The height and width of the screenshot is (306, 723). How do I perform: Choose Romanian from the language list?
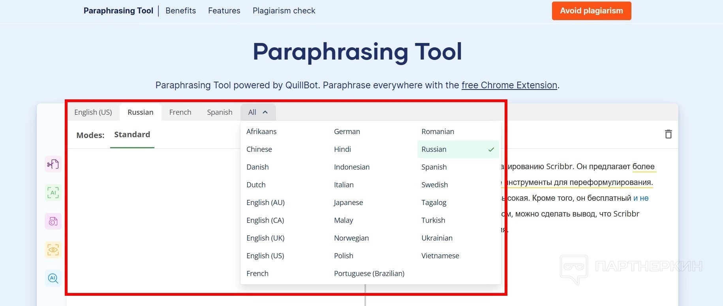tap(438, 131)
